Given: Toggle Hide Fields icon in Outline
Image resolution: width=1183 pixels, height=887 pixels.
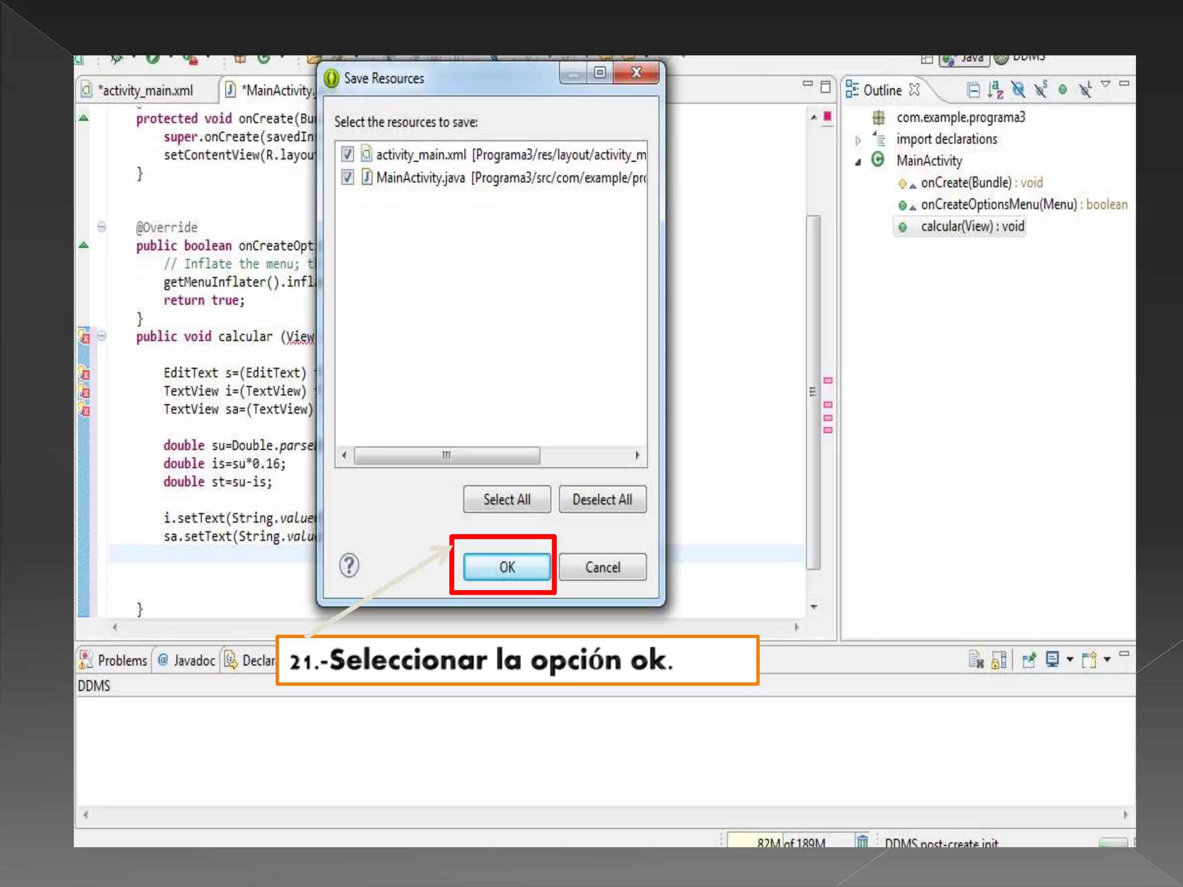Looking at the screenshot, I should 1018,90.
